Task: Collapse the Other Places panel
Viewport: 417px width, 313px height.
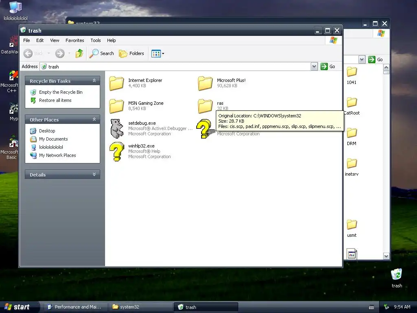Action: coord(94,119)
